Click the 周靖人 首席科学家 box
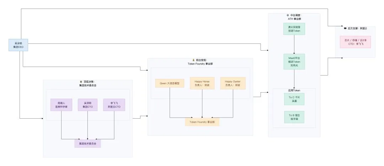Screen dimensions: 384x166 coord(61,105)
